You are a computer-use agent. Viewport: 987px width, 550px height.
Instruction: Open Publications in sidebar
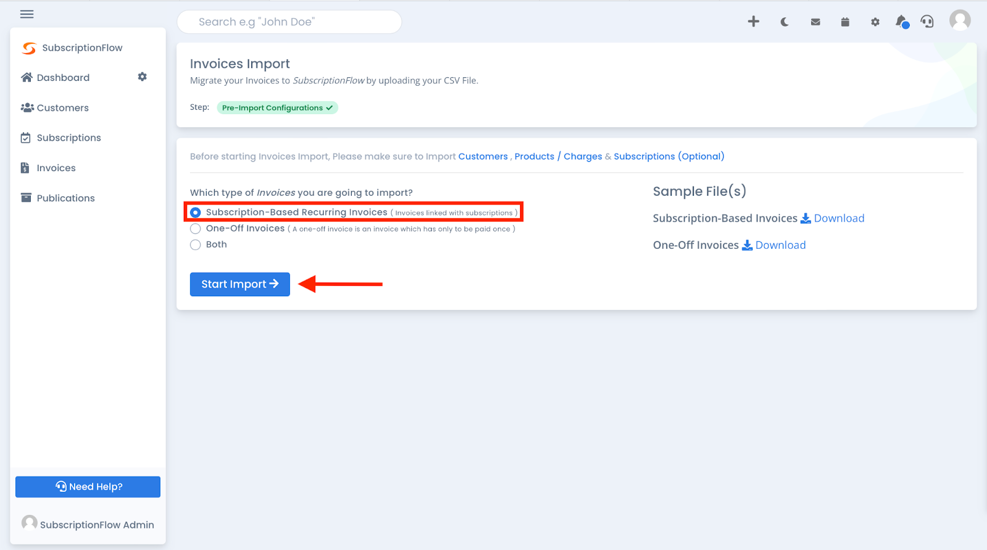[65, 198]
